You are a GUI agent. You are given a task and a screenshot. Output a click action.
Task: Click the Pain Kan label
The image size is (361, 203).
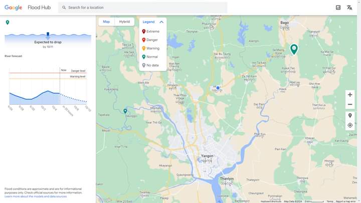(280, 149)
